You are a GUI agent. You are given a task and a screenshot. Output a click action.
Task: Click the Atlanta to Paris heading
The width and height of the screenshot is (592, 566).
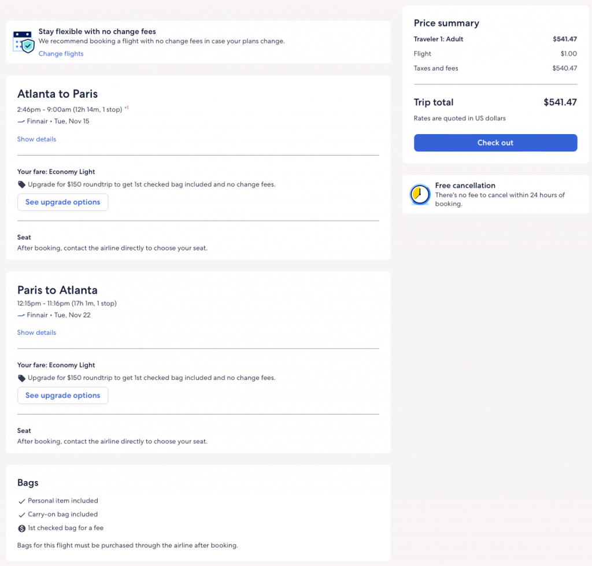coord(57,94)
